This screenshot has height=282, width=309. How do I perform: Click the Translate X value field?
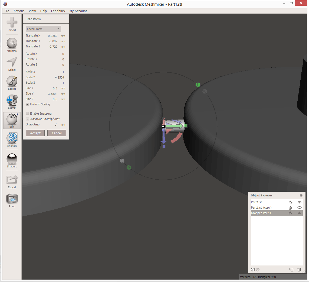[52, 36]
